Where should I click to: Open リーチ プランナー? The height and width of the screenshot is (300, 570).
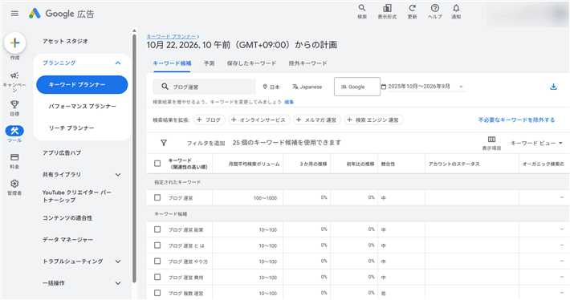click(x=71, y=128)
